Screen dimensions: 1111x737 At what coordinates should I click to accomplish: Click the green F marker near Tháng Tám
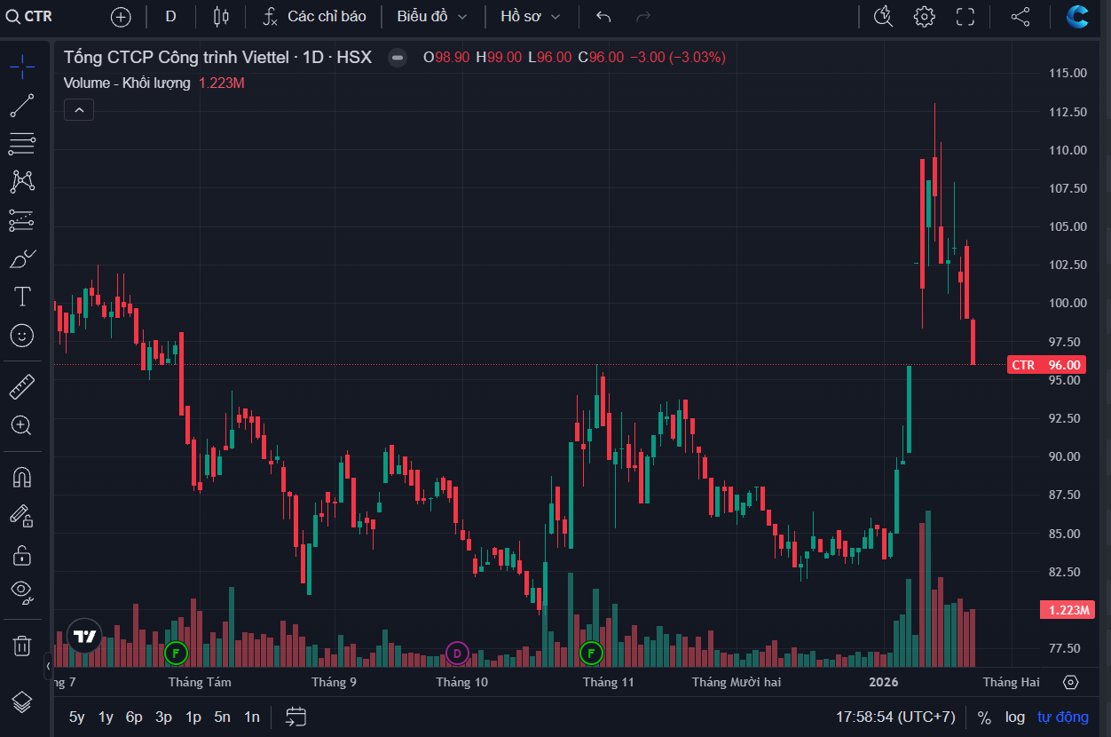pyautogui.click(x=177, y=654)
